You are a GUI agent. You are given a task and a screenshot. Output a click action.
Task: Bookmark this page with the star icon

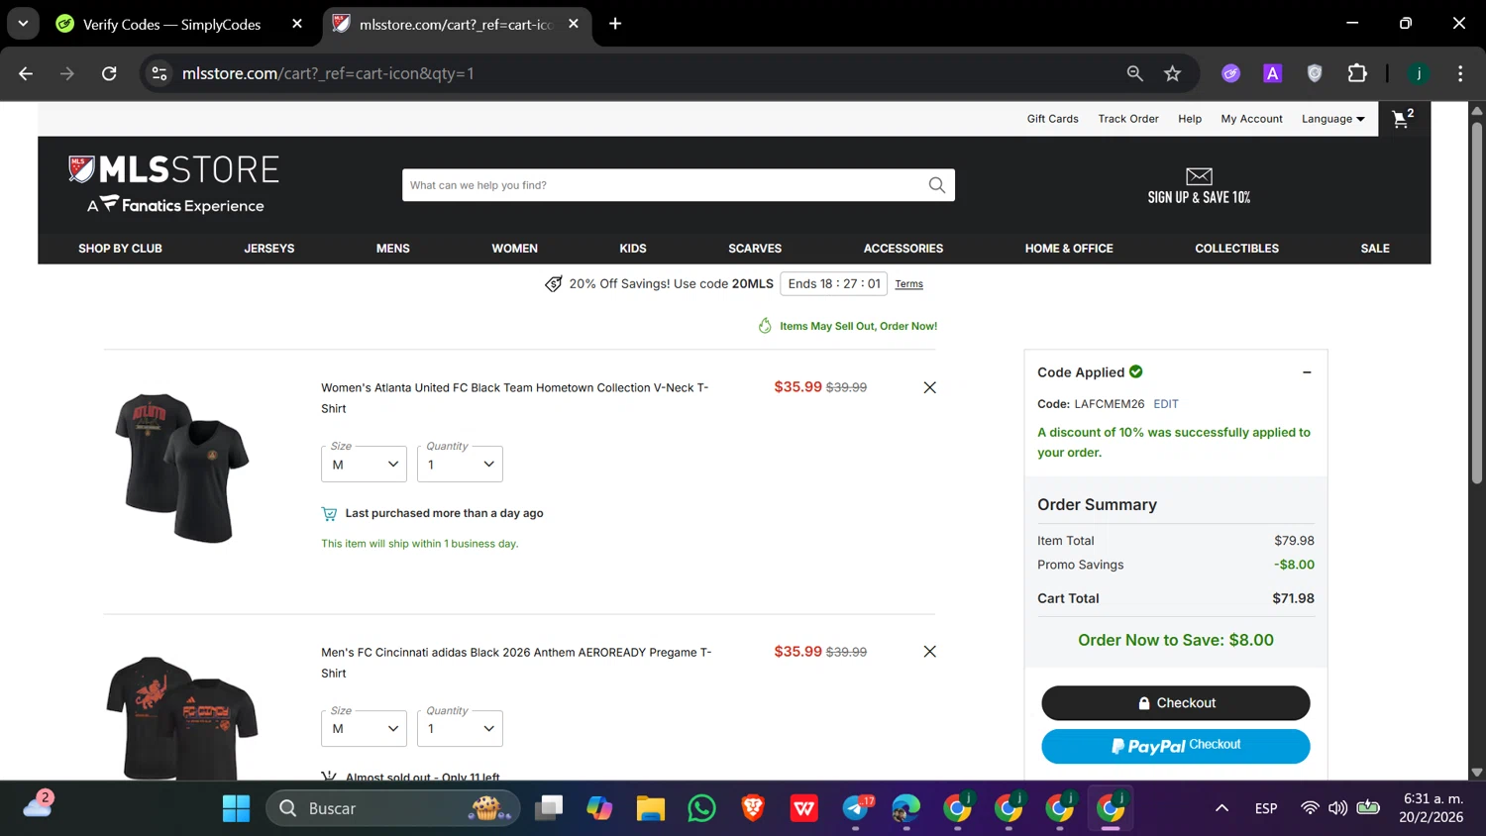pos(1173,73)
